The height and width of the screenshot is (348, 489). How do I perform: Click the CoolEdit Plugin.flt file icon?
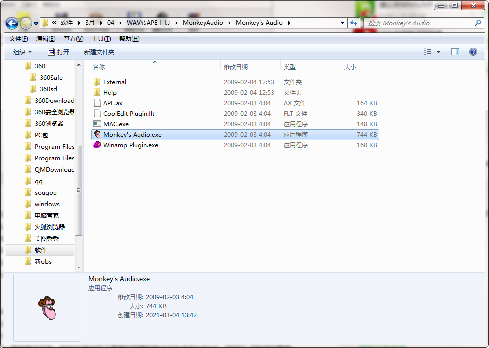click(97, 113)
